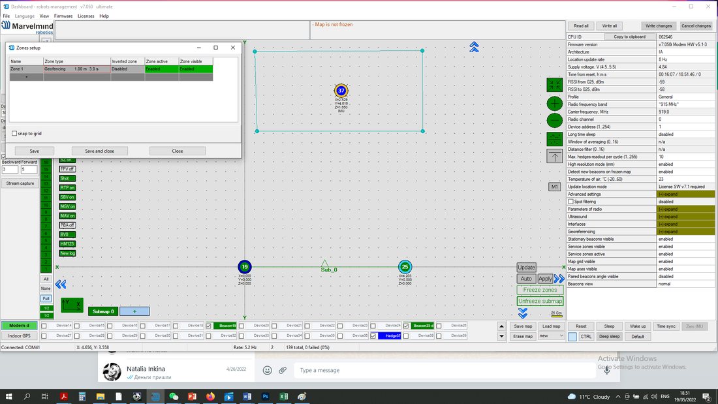Open the map selection dropdown labeled new
718x404 pixels.
(551, 335)
